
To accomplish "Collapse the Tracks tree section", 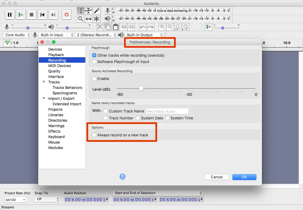I will coord(44,82).
